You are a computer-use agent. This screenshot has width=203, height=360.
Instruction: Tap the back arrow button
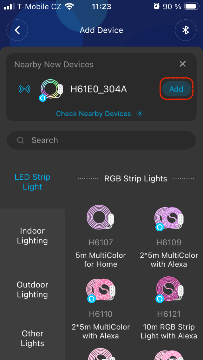[17, 30]
